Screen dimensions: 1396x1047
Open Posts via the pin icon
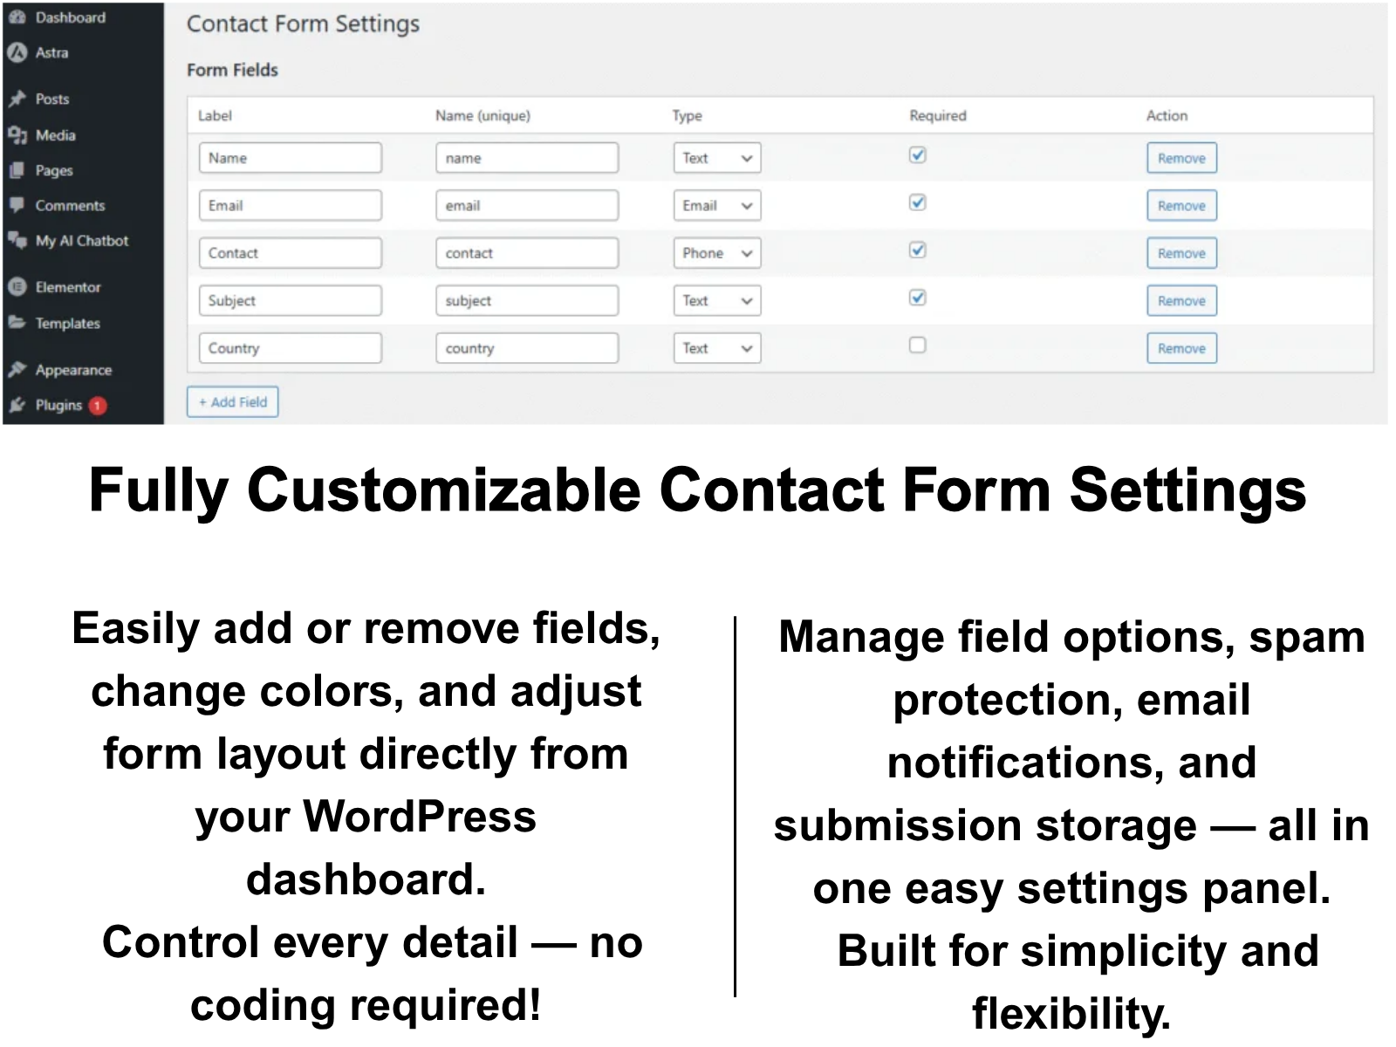coord(17,99)
